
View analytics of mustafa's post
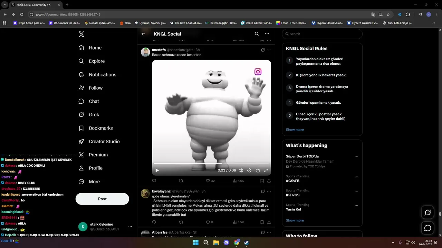coord(238,180)
